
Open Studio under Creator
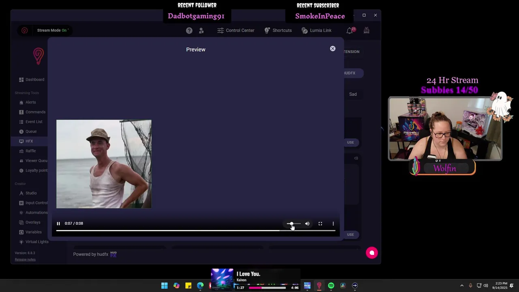28,193
